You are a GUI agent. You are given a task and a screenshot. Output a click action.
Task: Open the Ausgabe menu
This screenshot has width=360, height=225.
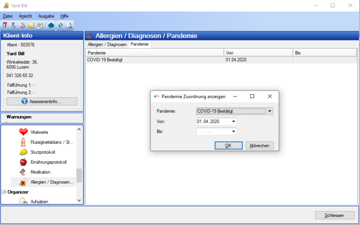46,16
